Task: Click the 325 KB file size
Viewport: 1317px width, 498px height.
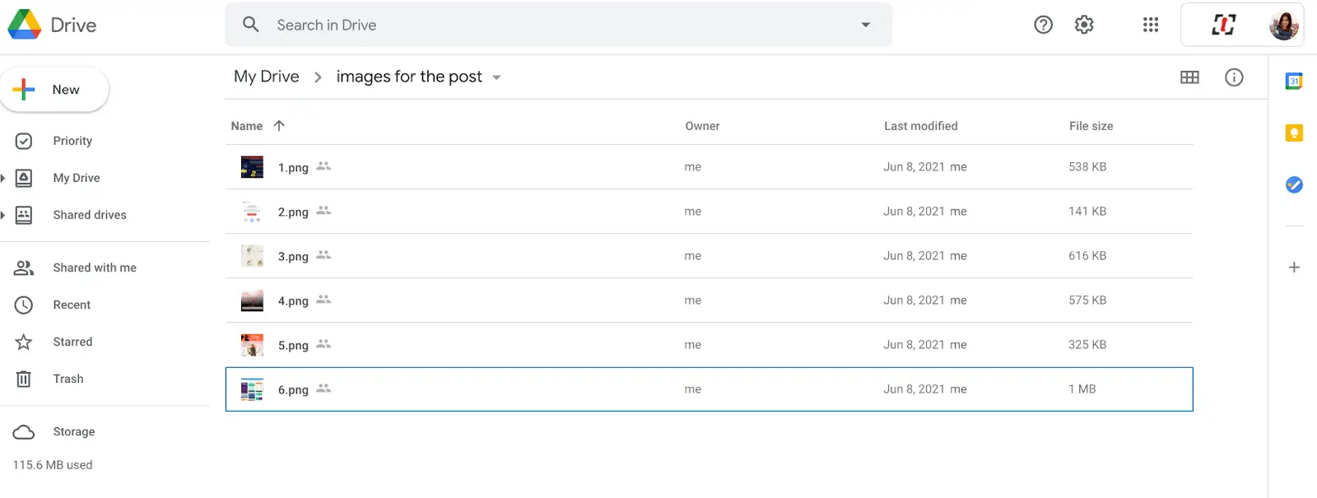Action: pos(1087,344)
